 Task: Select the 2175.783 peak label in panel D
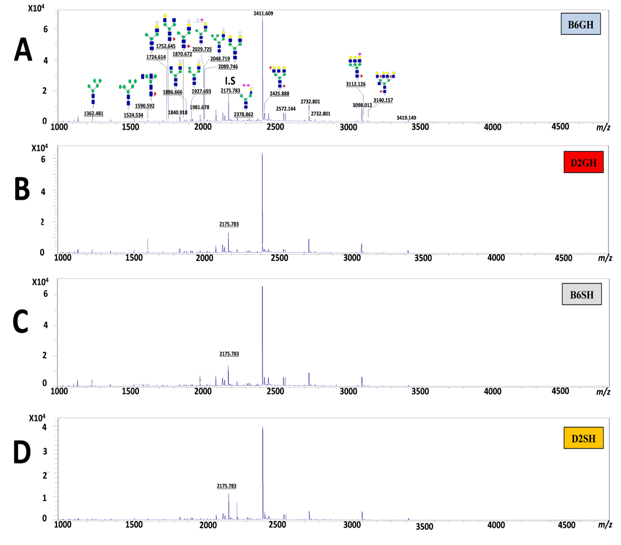coord(227,486)
